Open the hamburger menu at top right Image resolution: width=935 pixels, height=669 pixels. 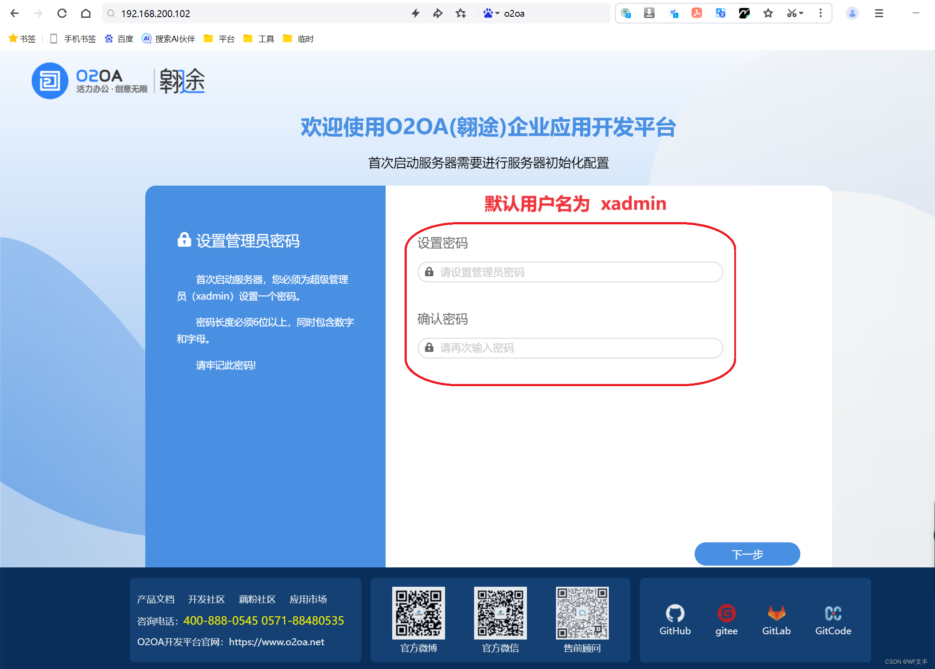[x=879, y=13]
